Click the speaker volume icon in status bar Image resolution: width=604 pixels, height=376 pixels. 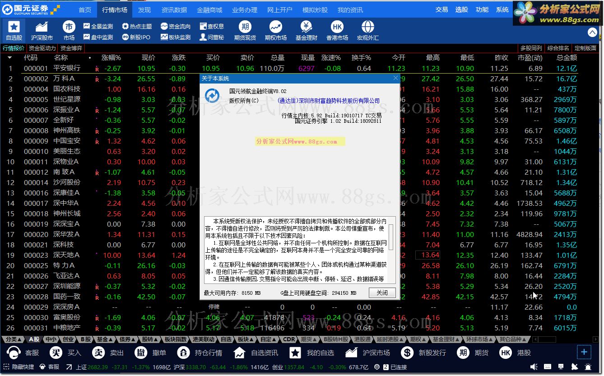(x=534, y=367)
